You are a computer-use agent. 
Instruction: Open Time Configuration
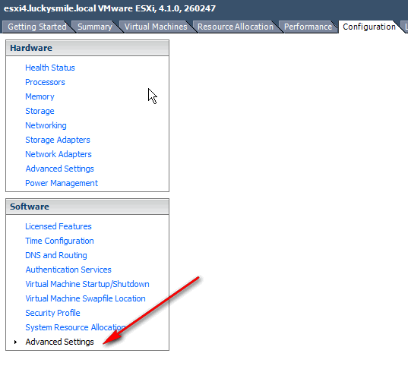pos(59,241)
